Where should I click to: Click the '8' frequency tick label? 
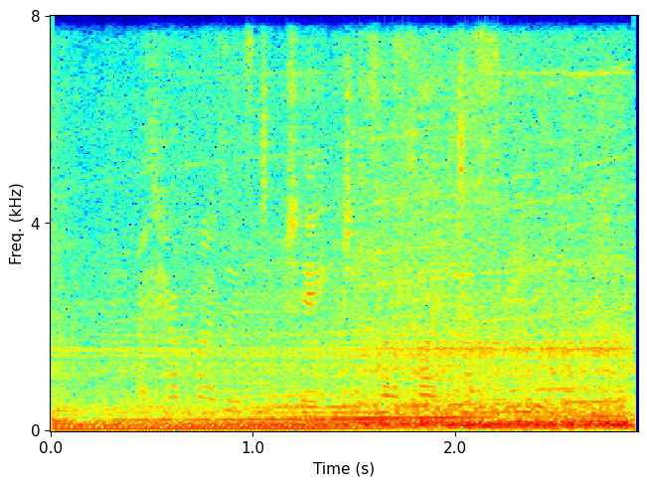coord(36,17)
